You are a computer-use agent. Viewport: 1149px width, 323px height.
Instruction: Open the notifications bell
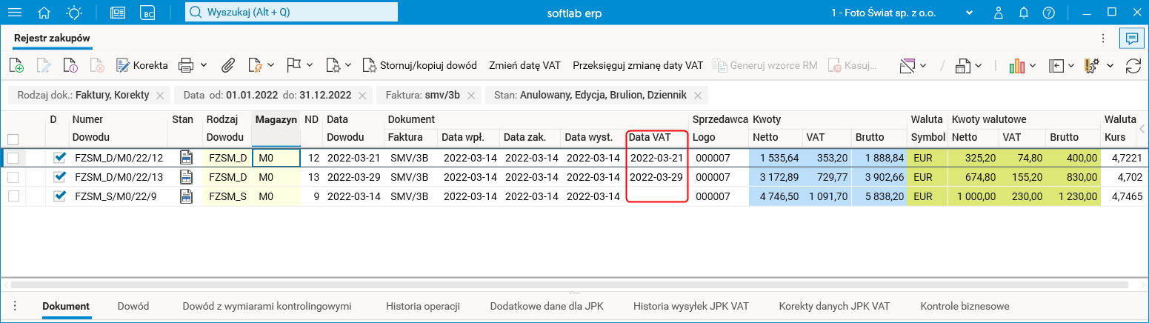click(1025, 13)
